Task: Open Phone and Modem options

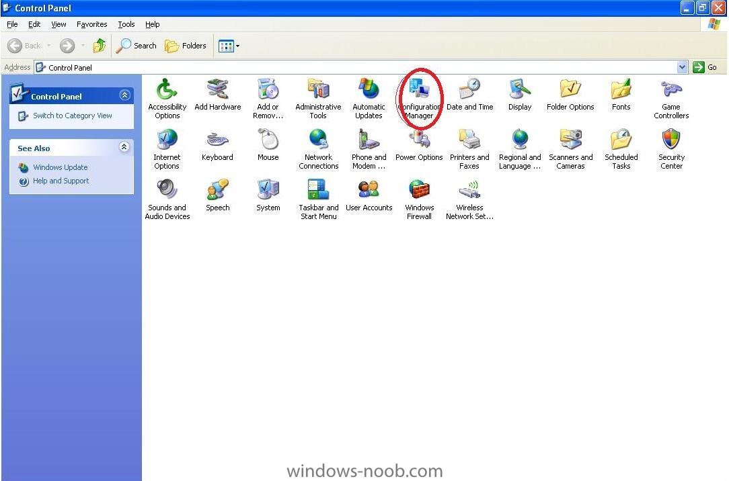Action: (369, 149)
